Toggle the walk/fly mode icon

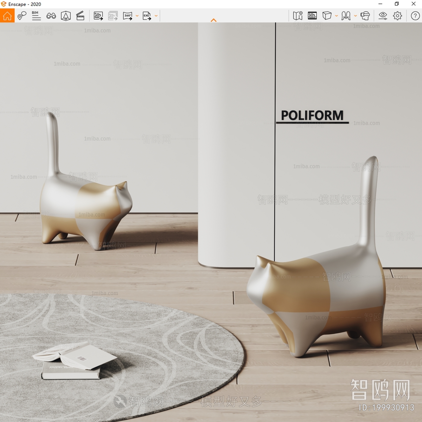click(x=346, y=16)
